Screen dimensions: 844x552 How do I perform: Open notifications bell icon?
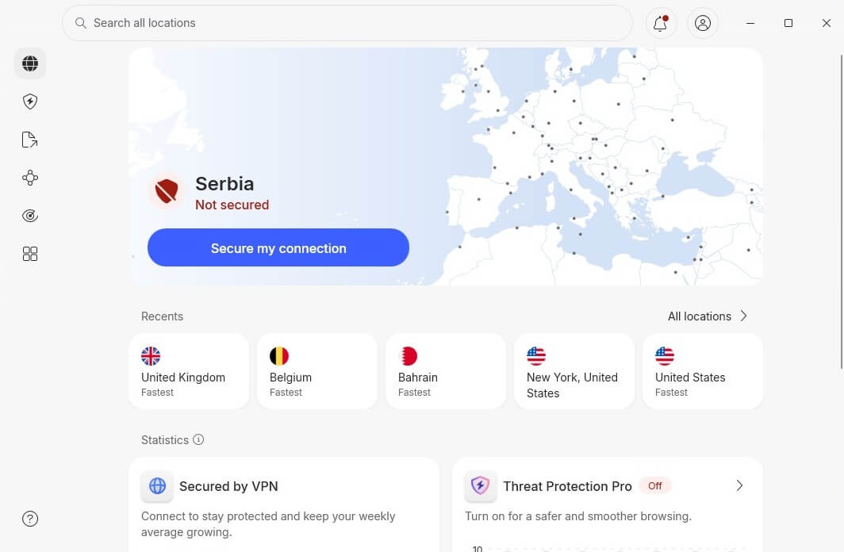(661, 23)
